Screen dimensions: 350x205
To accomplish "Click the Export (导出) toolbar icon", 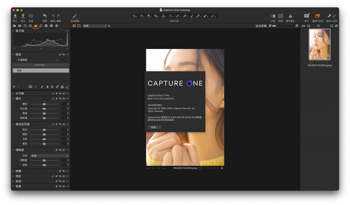I will (23, 16).
